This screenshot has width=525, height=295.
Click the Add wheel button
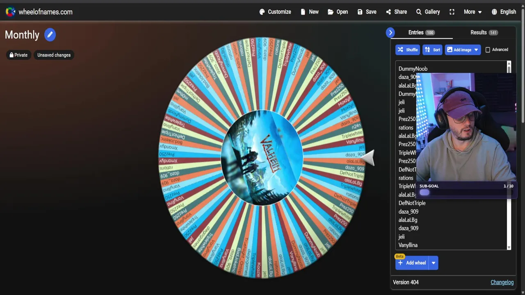(412, 263)
